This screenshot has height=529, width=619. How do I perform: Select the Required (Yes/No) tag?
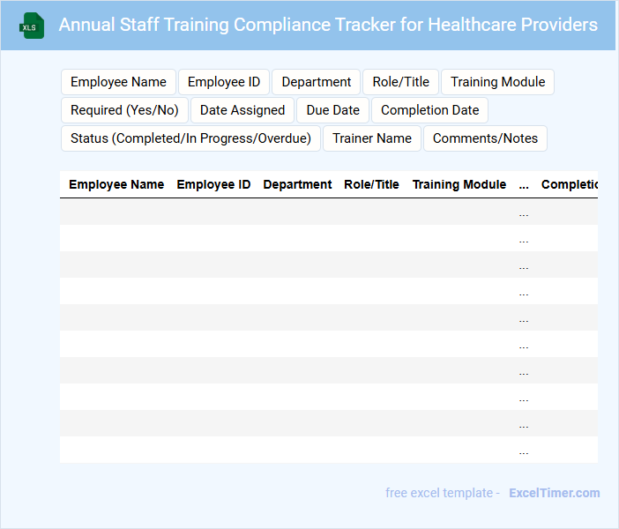pyautogui.click(x=124, y=110)
